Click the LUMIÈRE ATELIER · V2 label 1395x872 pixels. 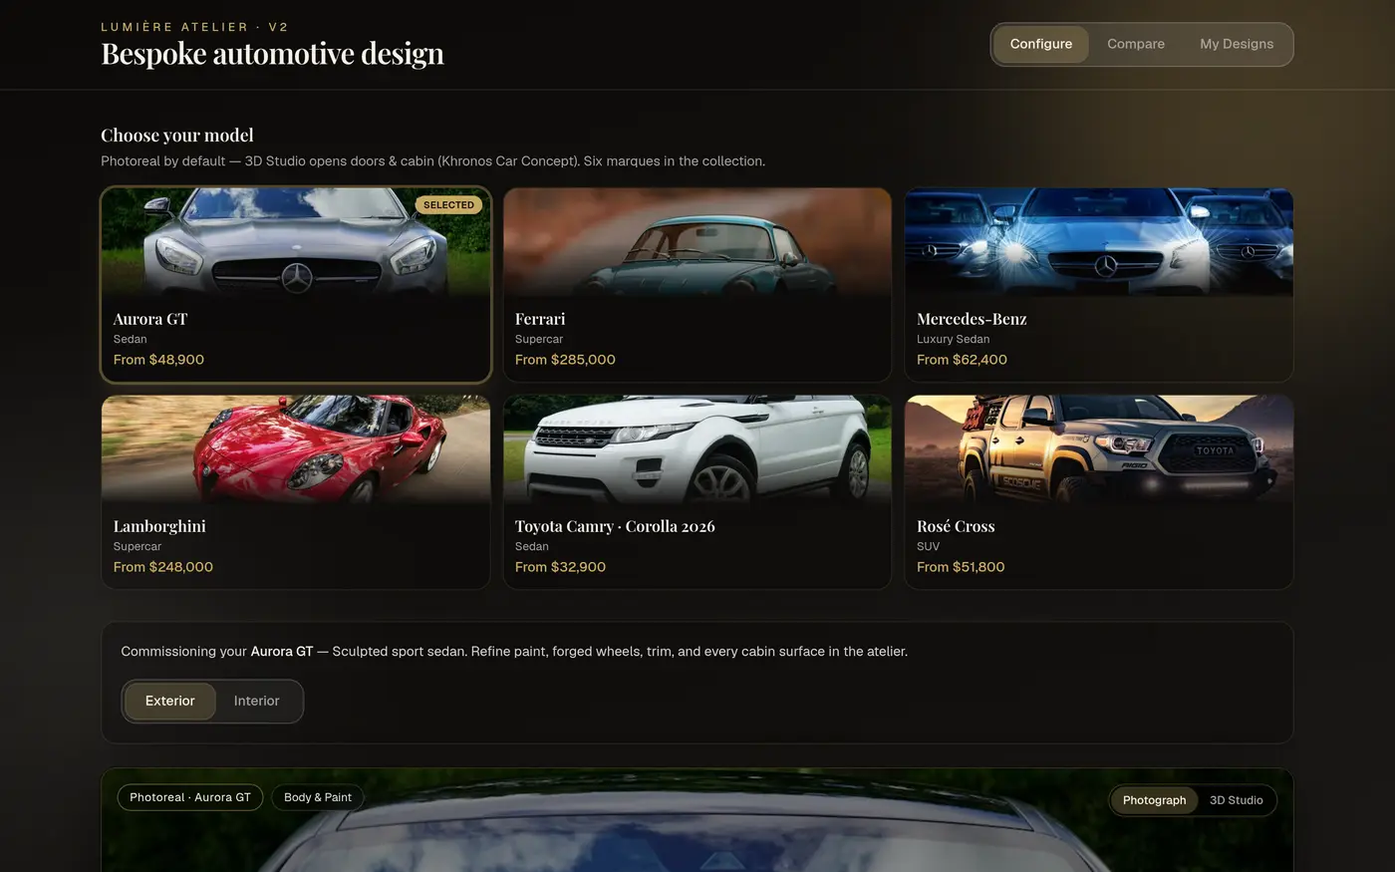tap(195, 27)
